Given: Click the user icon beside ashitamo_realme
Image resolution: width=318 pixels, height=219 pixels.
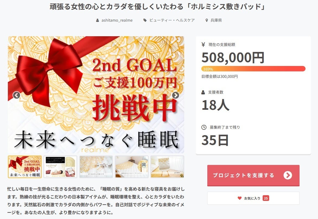Looking at the screenshot, I should (x=98, y=20).
